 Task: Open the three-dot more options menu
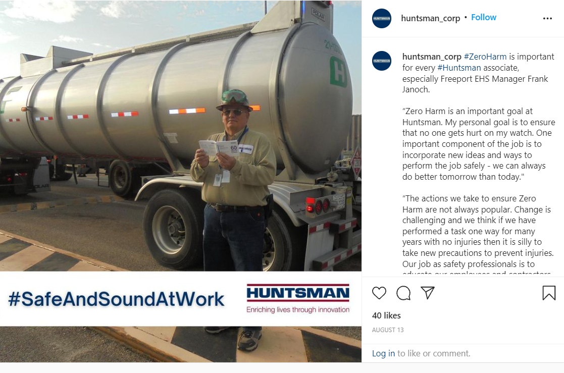point(547,18)
